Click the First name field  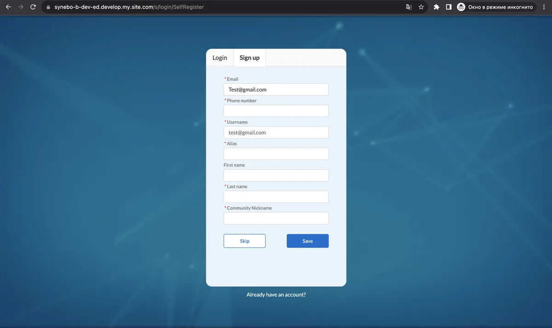(276, 175)
